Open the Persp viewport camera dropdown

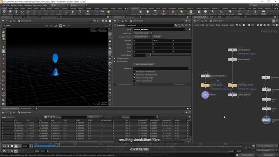pyautogui.click(x=94, y=30)
